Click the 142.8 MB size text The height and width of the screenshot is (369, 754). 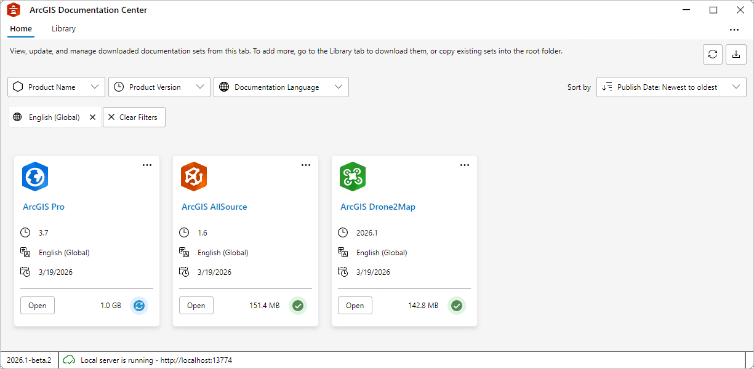point(423,306)
